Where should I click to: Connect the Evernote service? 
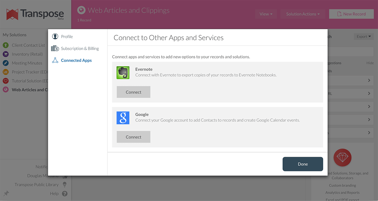[134, 92]
